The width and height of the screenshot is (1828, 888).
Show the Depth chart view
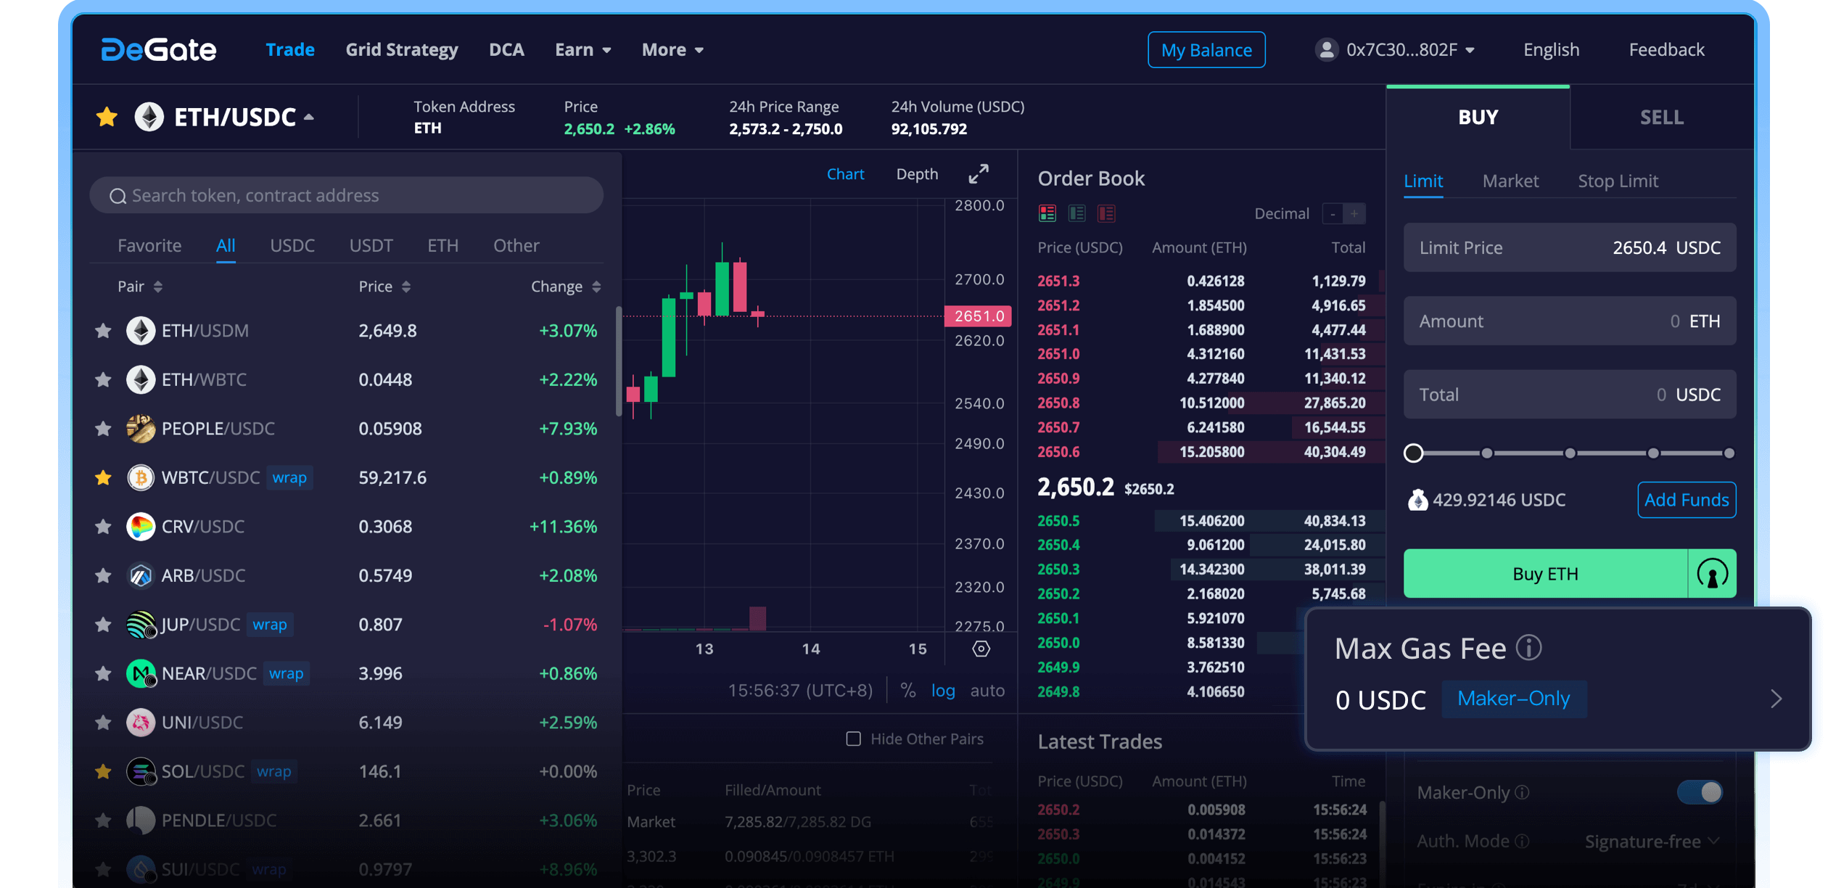click(x=917, y=174)
